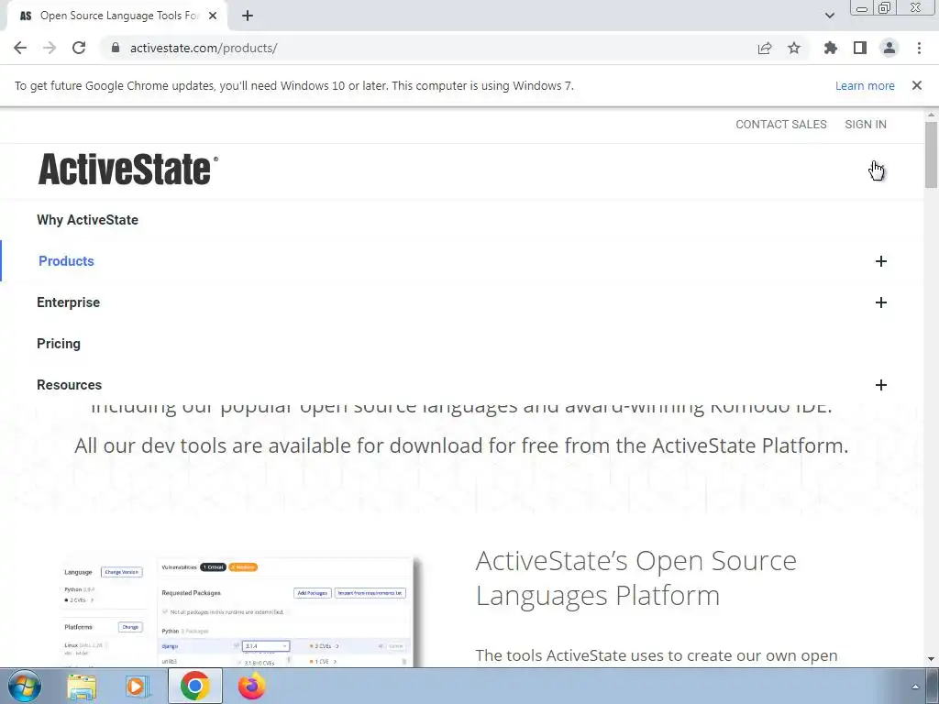Image resolution: width=939 pixels, height=704 pixels.
Task: Open Windows Media Player taskbar icon
Action: click(138, 686)
